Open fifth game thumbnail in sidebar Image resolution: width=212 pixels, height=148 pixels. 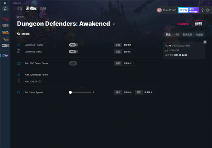click(5, 45)
